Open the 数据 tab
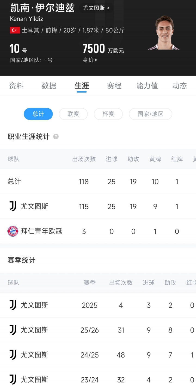This screenshot has width=196, height=388. [49, 86]
